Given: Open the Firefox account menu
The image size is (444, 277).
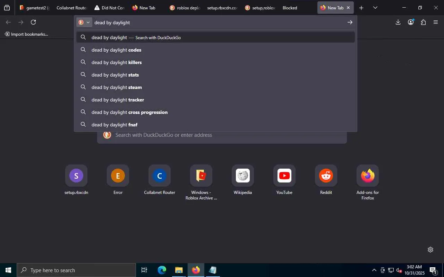Looking at the screenshot, I should point(411,22).
